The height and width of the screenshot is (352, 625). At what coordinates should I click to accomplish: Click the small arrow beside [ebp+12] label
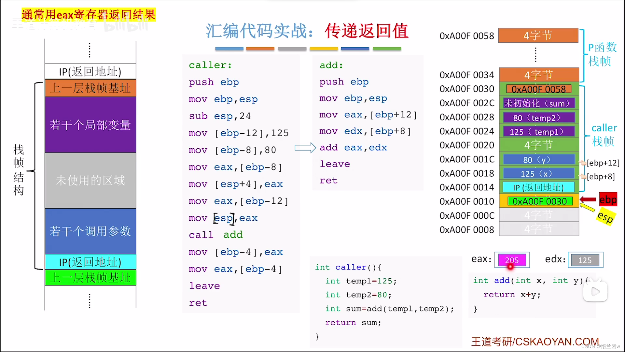click(x=582, y=163)
